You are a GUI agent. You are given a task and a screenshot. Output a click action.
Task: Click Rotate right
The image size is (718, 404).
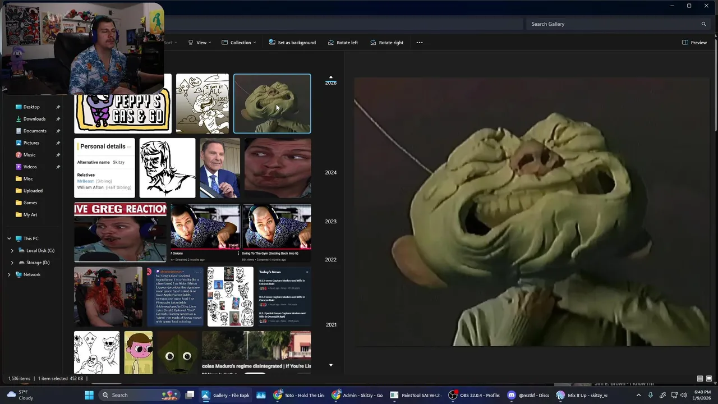tap(387, 43)
